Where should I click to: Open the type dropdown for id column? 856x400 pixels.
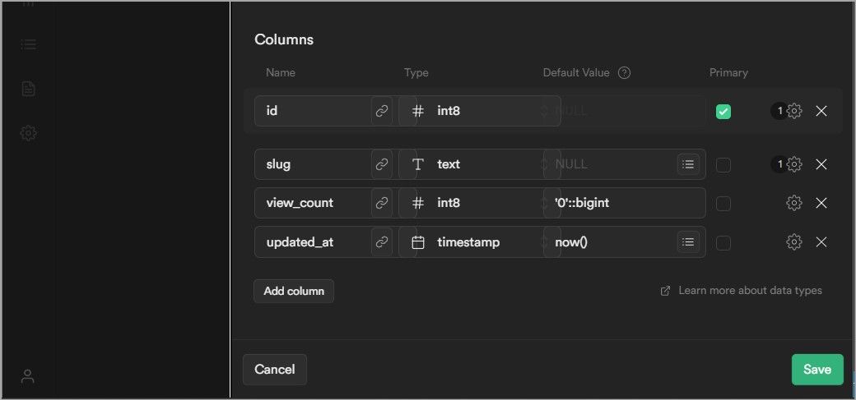[477, 111]
